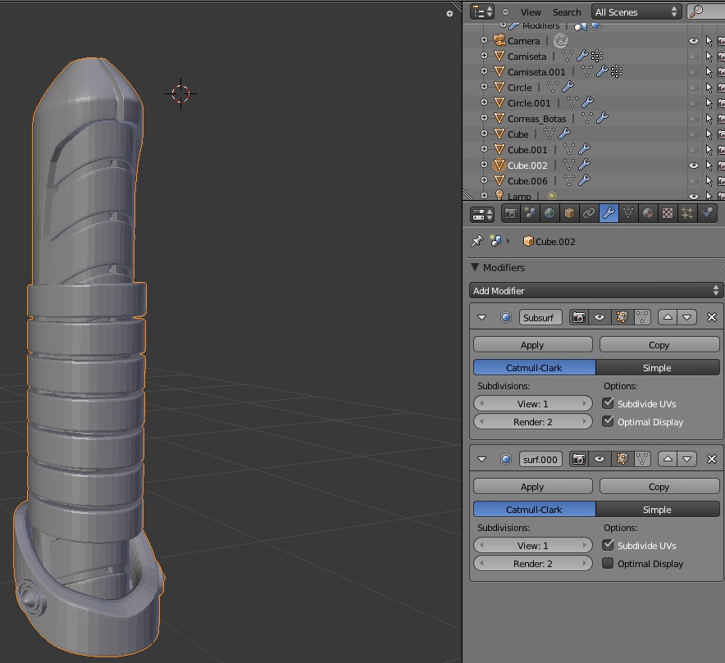Toggle Subdivide UVs on surf.000 modifier

[x=608, y=545]
